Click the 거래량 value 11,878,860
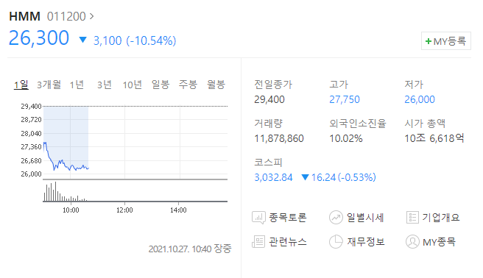Image resolution: width=483 pixels, height=278 pixels. pyautogui.click(x=279, y=138)
